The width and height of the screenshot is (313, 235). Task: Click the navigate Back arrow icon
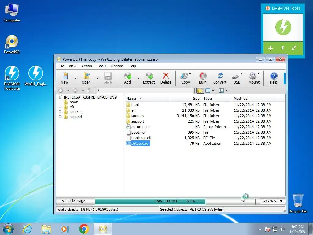point(61,91)
